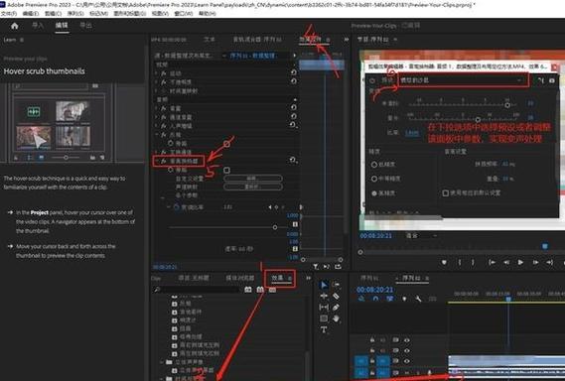This screenshot has height=381, width=565.
Task: Select the Track Select Forward tool
Action: [336, 285]
